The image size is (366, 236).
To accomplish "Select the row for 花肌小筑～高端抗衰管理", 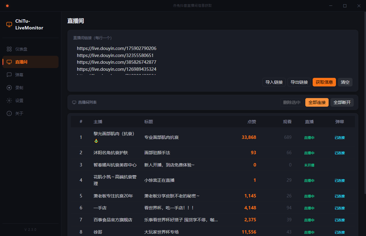I will point(213,180).
